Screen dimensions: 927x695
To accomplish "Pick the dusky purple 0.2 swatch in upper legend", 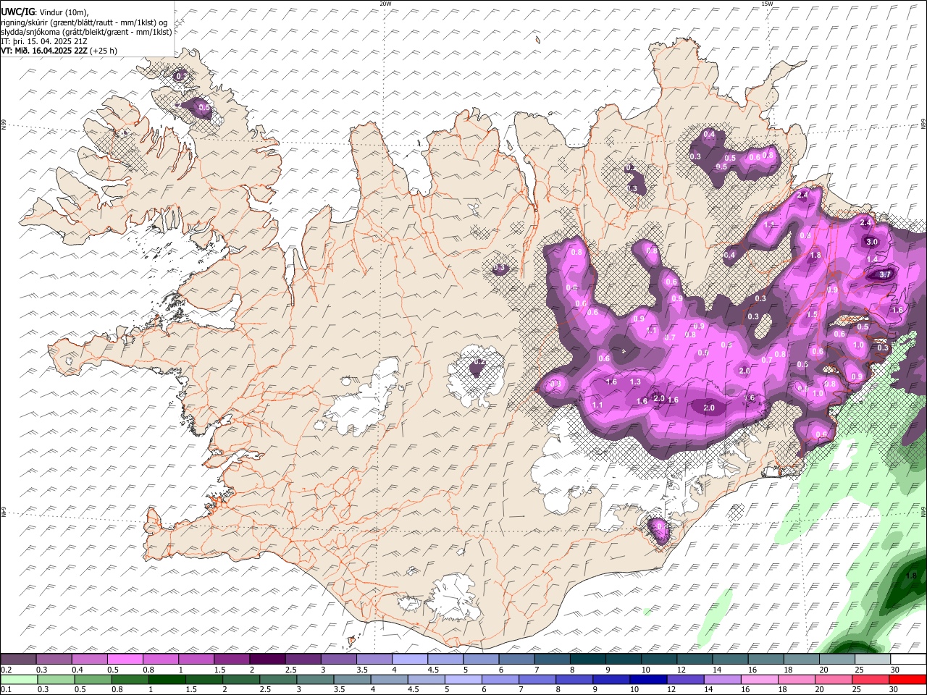I will [x=19, y=660].
